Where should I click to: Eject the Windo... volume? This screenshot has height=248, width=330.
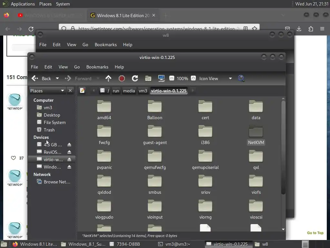[69, 167]
